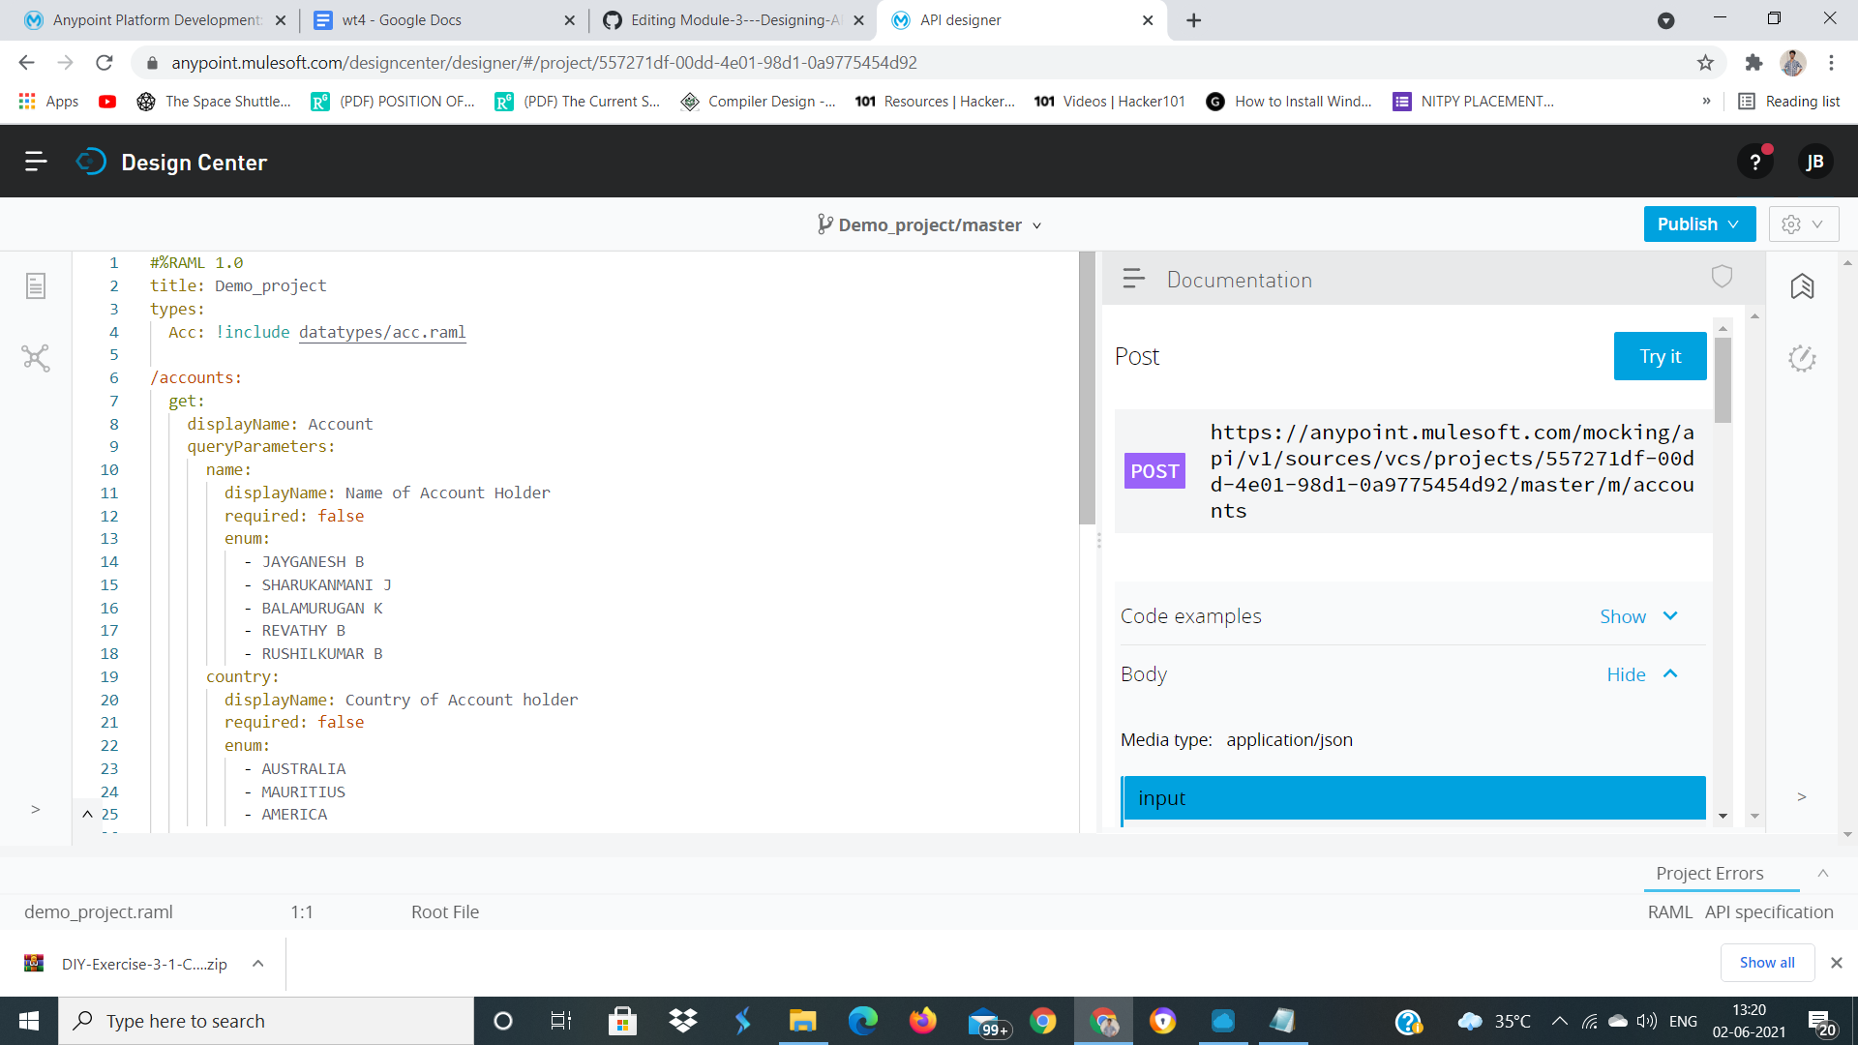Open the notification center icon
Viewport: 1858px width, 1045px height.
pos(1821,1022)
